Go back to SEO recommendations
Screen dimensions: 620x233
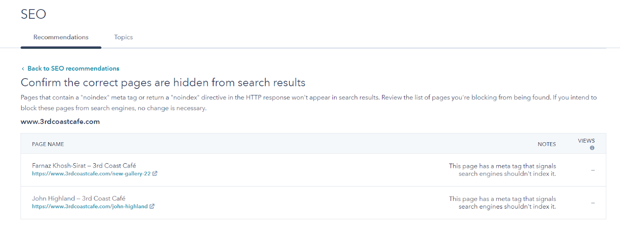[73, 69]
